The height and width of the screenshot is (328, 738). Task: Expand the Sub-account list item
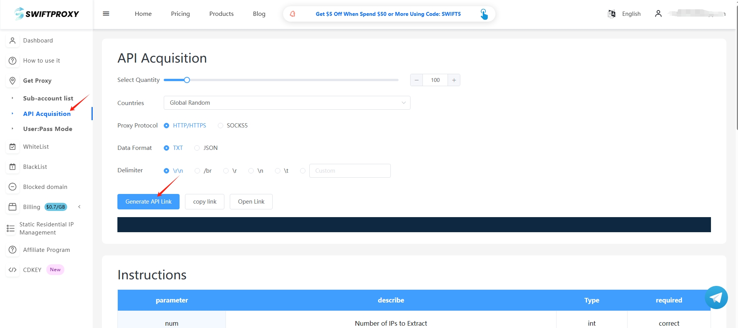pos(48,99)
